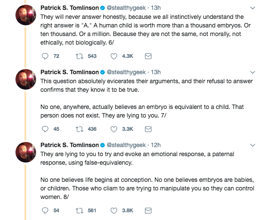Retweet the tweet with 543 retweets
This screenshot has width=272, height=220.
[79, 56]
